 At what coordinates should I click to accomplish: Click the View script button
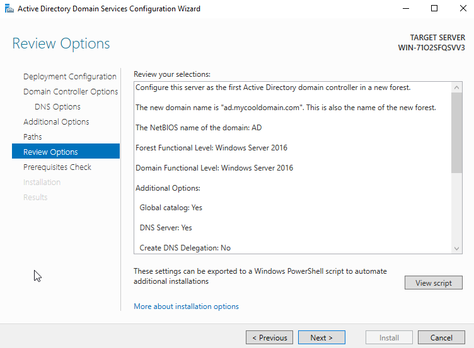point(433,283)
